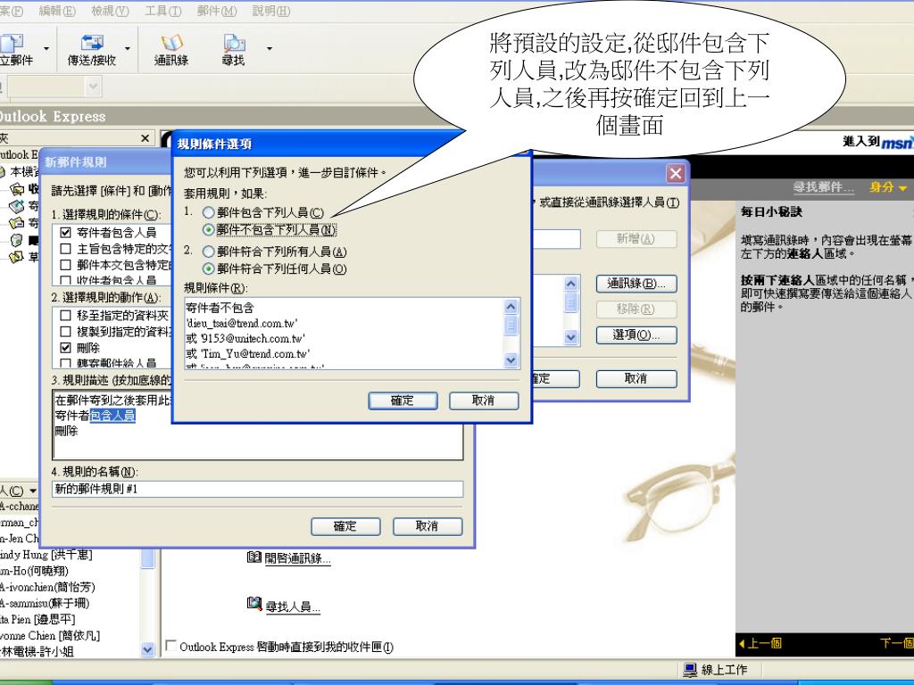
Task: Click the 移除(R) button
Action: tap(636, 309)
